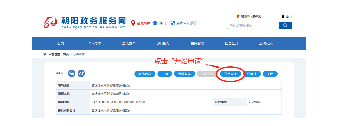Click the magnifier search button
This screenshot has width=353, height=126.
tap(285, 25)
